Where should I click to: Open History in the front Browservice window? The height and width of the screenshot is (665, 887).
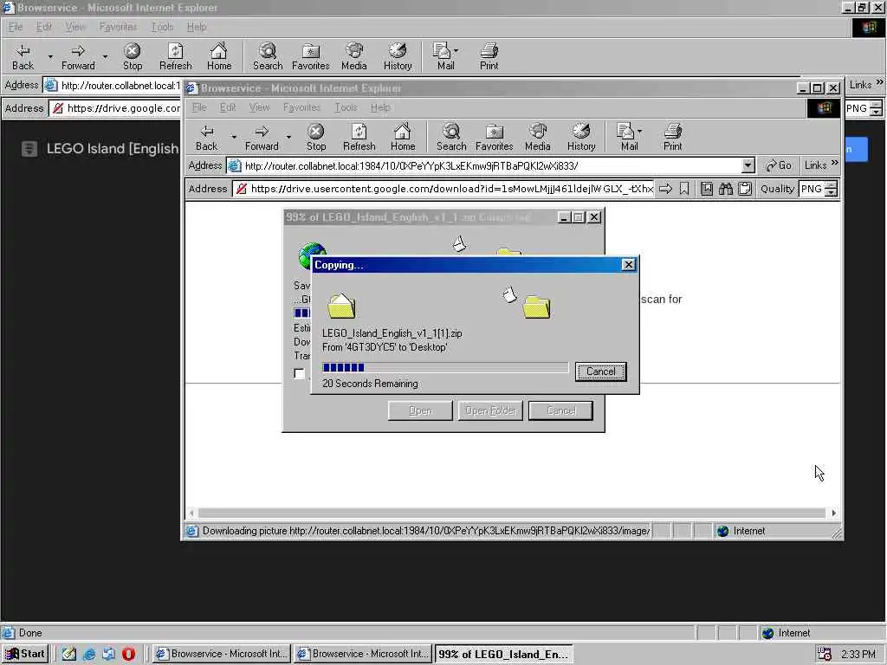(581, 138)
